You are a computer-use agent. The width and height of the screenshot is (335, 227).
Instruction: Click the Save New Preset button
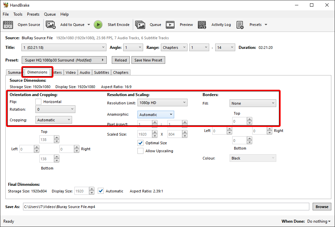[148, 60]
